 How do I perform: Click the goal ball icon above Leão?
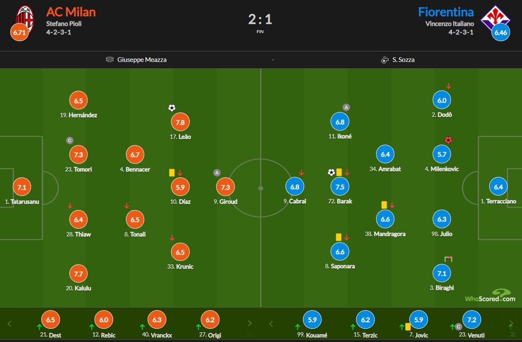[172, 108]
